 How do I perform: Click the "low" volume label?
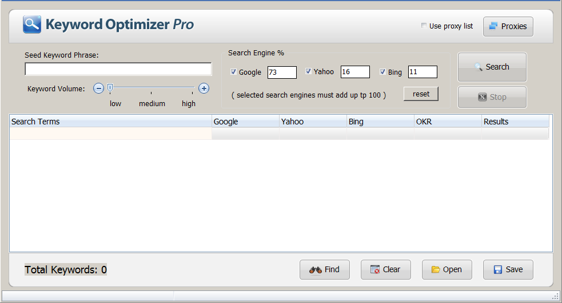coord(115,104)
